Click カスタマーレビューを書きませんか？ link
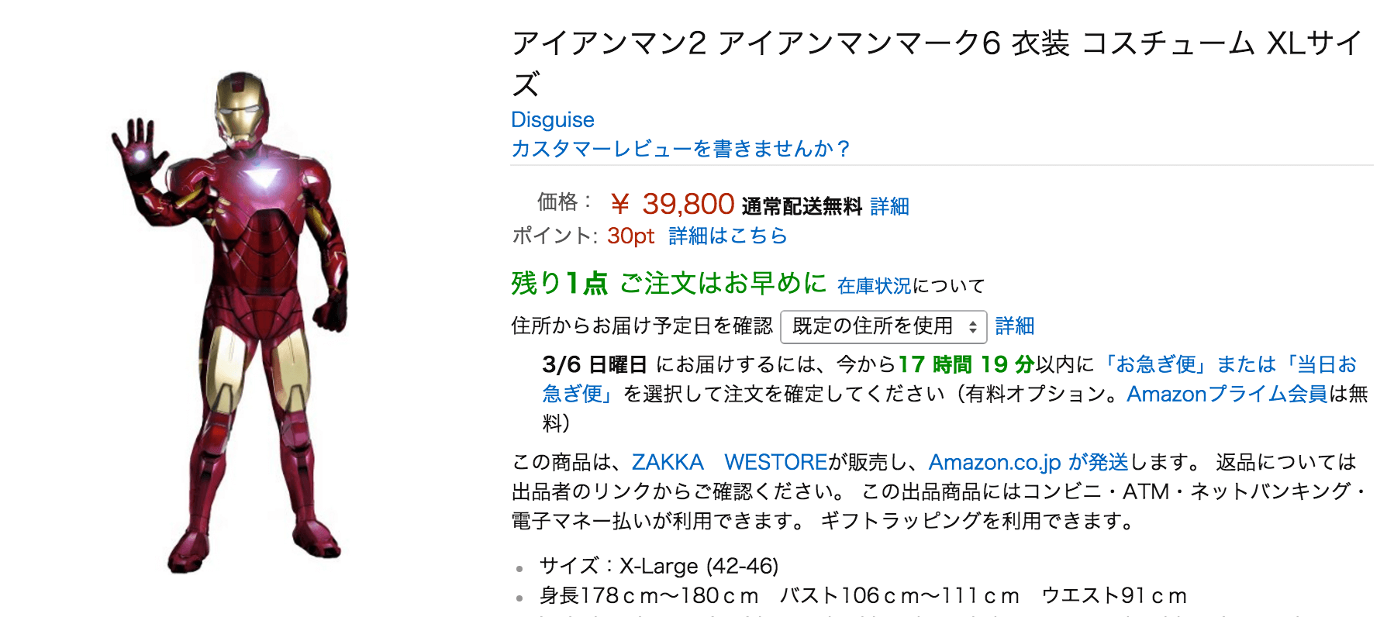Viewport: 1394px width, 617px height. pyautogui.click(x=680, y=149)
